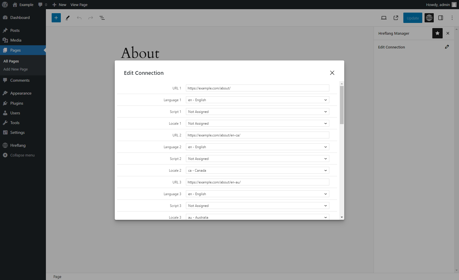The image size is (459, 280).
Task: Select the Tools pencil icon in toolbar
Action: point(68,18)
